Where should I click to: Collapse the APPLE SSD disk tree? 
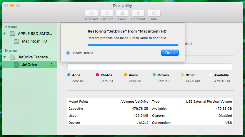(x=5, y=33)
